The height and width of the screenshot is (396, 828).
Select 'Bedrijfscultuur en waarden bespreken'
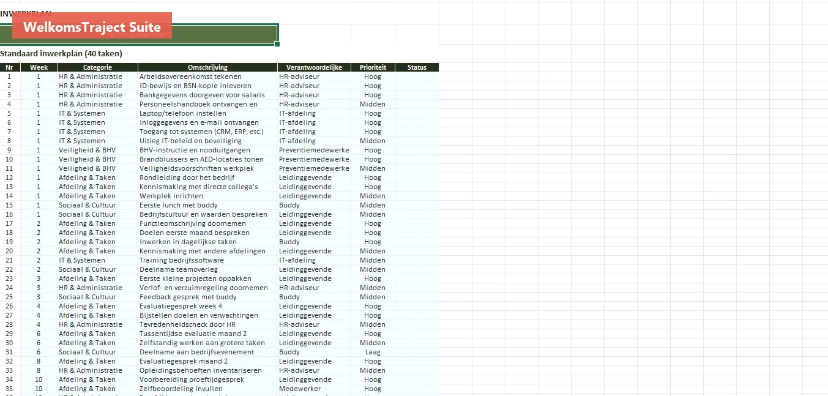[208, 214]
